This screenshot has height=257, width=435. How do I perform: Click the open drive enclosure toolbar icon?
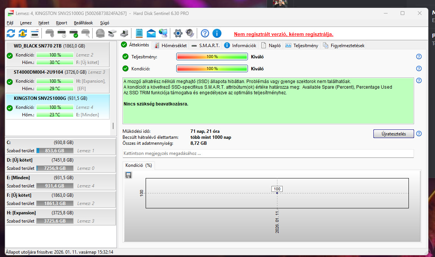[x=112, y=33]
